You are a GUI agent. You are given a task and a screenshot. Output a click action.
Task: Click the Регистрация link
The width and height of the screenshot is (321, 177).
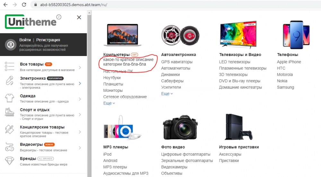pos(48,40)
